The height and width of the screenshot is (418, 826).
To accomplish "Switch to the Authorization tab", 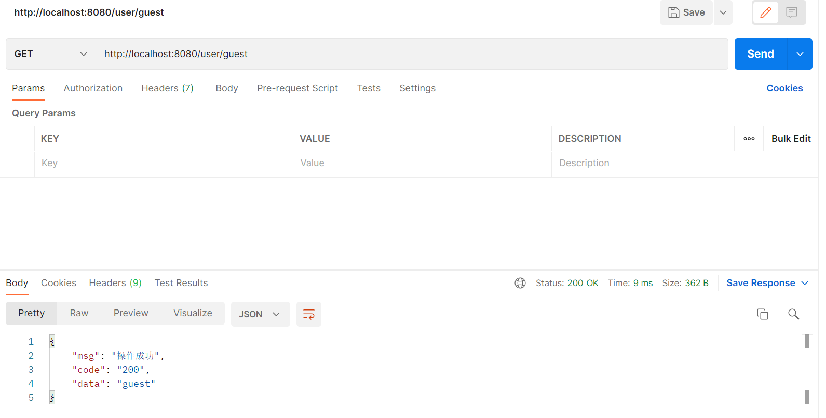I will pyautogui.click(x=93, y=88).
